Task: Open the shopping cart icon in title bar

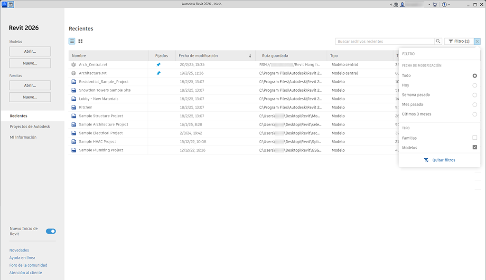Action: pyautogui.click(x=435, y=5)
